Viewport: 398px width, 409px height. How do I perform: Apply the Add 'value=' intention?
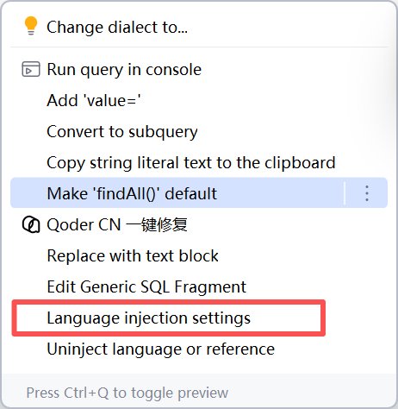pos(94,100)
